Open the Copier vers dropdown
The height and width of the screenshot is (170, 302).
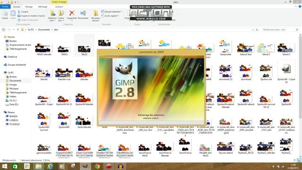click(x=61, y=20)
